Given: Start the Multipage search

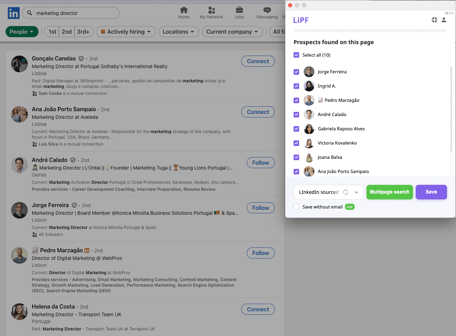Looking at the screenshot, I should pos(389,192).
